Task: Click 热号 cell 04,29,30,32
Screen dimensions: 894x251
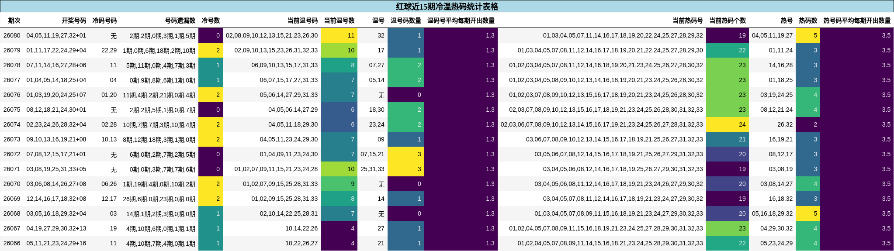Action: point(776,228)
